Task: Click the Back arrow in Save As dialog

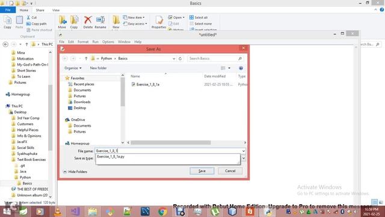Action: (65, 58)
